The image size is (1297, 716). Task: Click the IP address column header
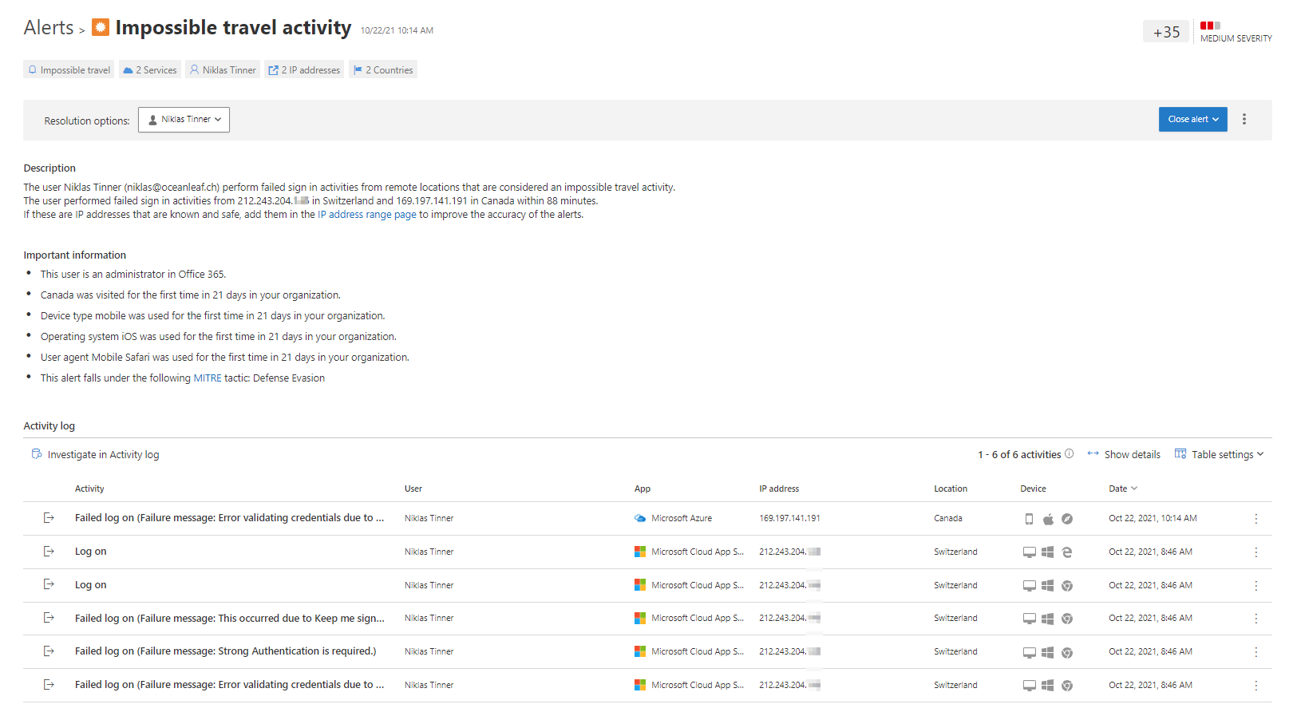point(779,489)
